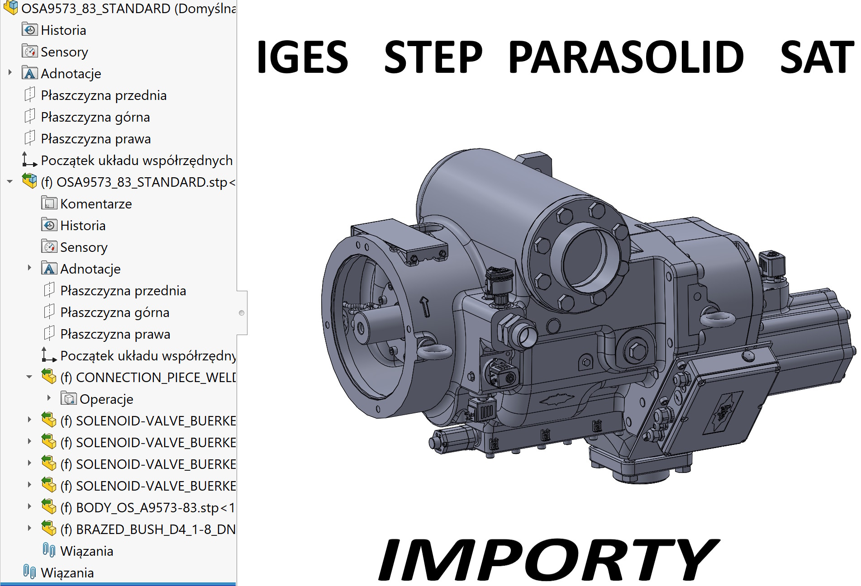Click the BODY_OS_A9573-83.stp component icon
Screen dimensions: 861x586
[49, 507]
